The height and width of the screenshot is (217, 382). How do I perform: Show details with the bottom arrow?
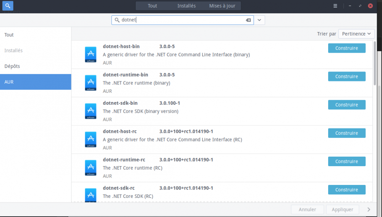(x=369, y=209)
